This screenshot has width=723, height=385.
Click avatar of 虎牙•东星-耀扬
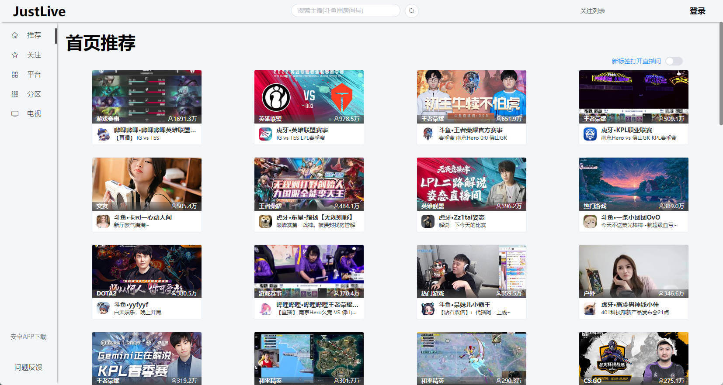[x=265, y=221]
